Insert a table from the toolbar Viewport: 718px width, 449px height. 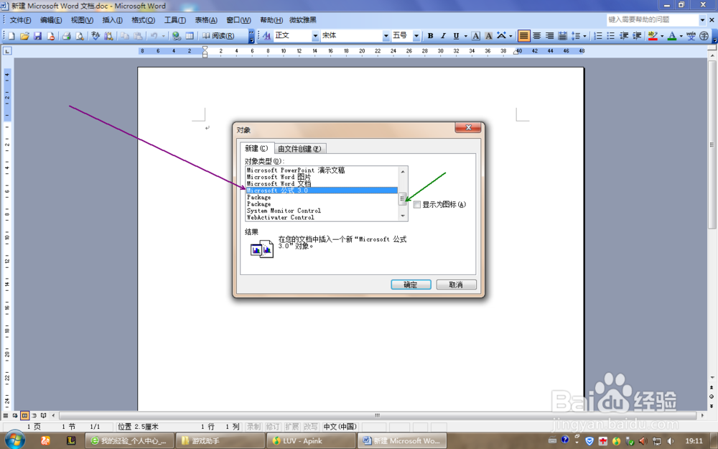coord(190,36)
